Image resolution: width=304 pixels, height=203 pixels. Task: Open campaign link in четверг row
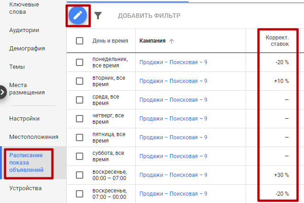click(173, 118)
